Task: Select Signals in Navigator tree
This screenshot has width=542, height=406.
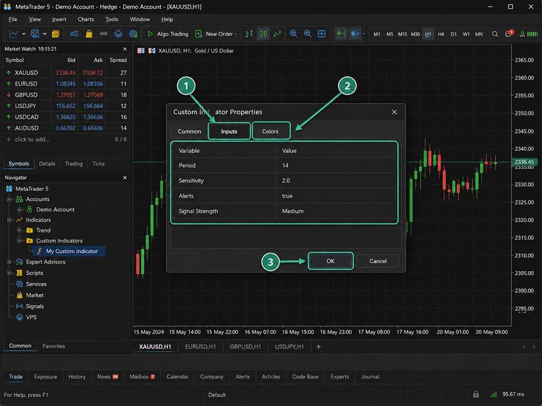Action: click(x=35, y=306)
